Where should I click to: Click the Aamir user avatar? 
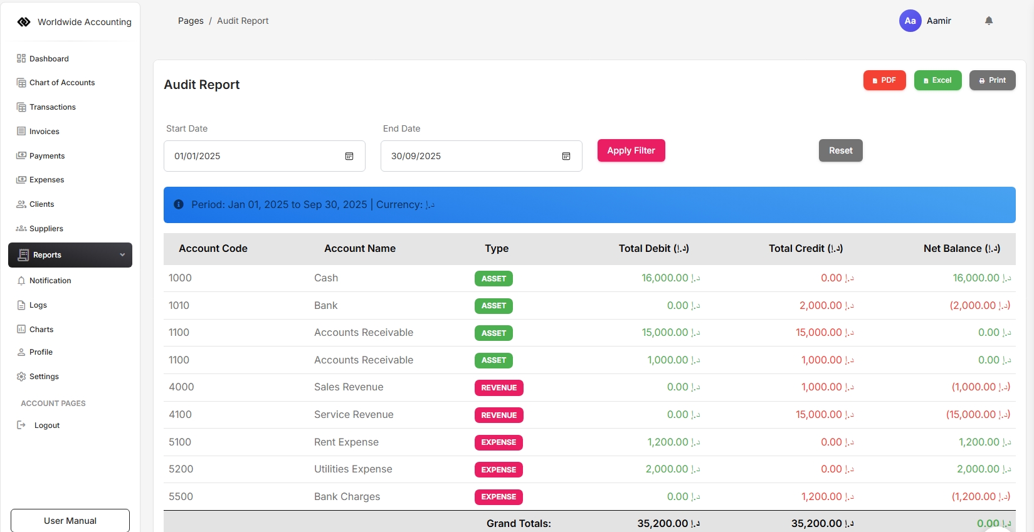(910, 21)
